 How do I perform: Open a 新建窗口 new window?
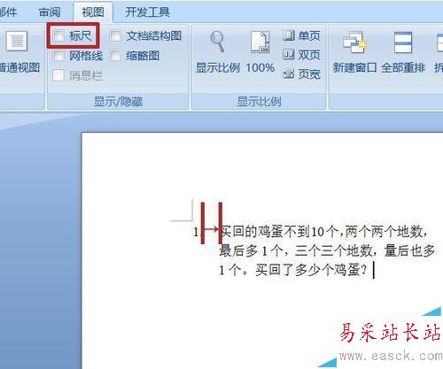(x=354, y=52)
